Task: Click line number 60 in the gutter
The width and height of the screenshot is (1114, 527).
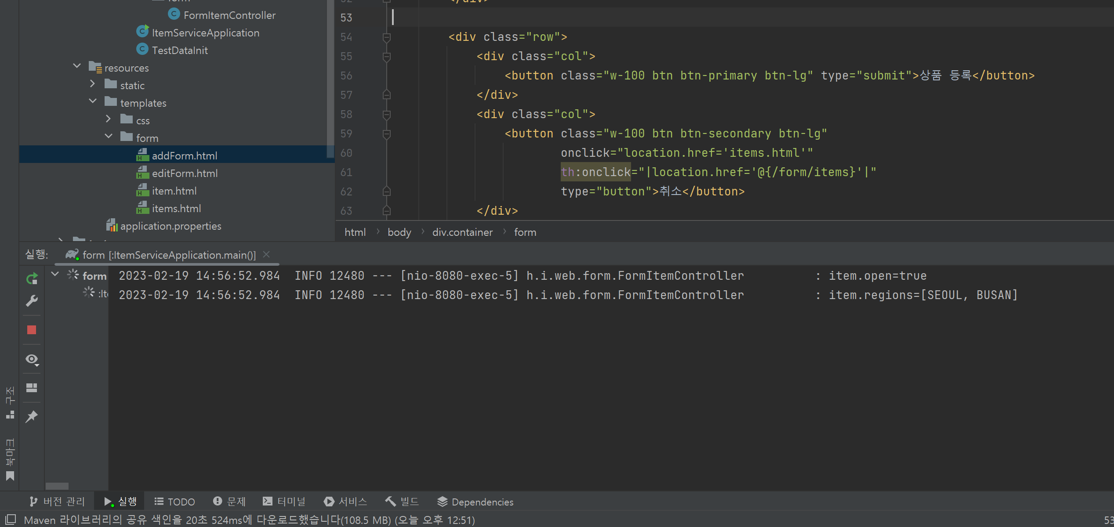Action: tap(346, 153)
